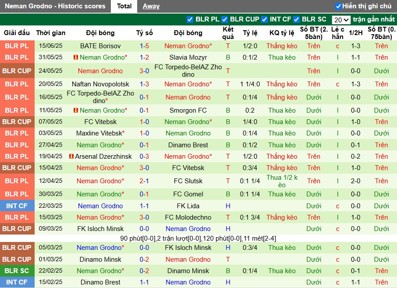The height and width of the screenshot is (288, 397).
Task: Open the 20 recent matches dropdown
Action: [341, 20]
